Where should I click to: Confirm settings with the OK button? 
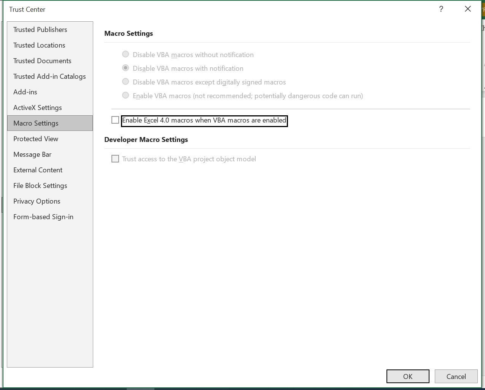408,376
